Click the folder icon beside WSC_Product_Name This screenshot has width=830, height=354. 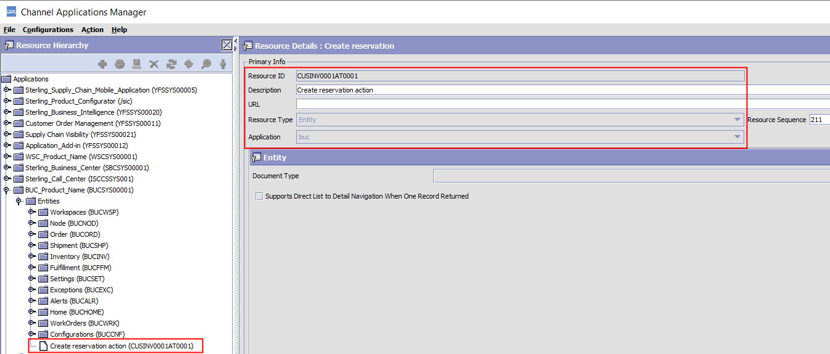click(19, 157)
